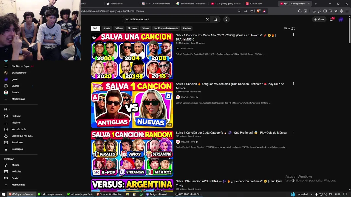Open PlayQuiz - Trivia channel under Antiguas video
351x197 pixels.
[x=188, y=97]
